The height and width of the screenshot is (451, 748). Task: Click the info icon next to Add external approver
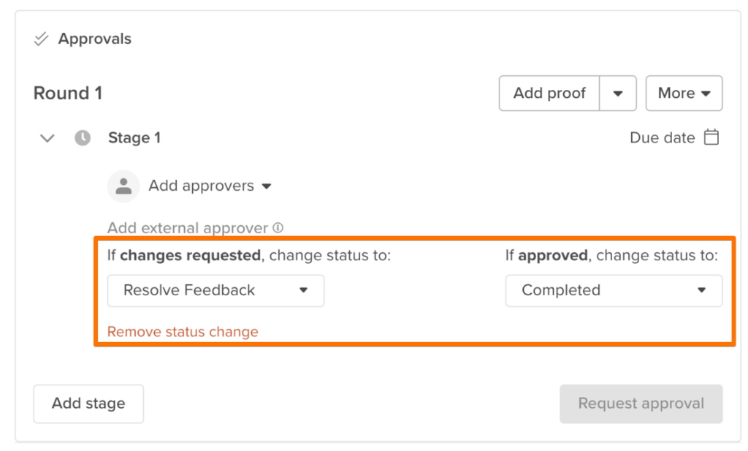pyautogui.click(x=276, y=227)
